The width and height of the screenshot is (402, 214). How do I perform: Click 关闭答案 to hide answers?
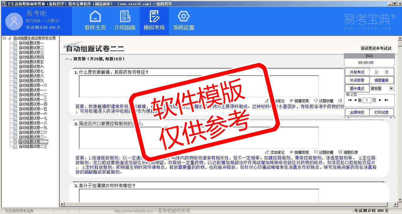[357, 80]
